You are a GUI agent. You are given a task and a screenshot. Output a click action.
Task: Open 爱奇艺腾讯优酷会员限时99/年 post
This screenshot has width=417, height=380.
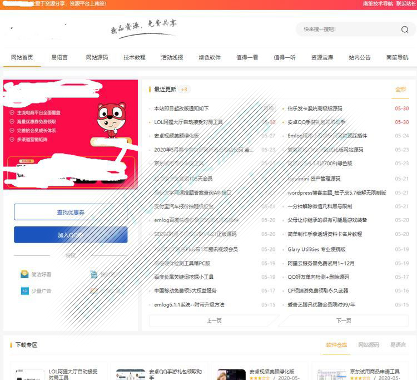pyautogui.click(x=321, y=305)
